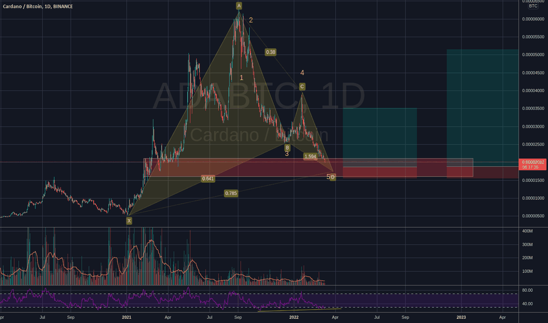Select the wave number 2 label

point(250,20)
